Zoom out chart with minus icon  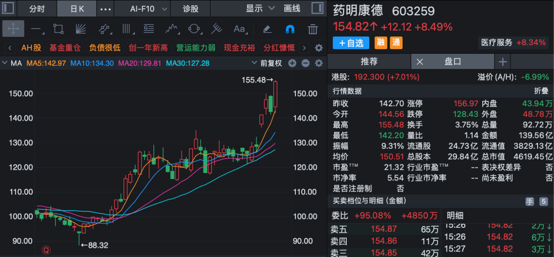[x=305, y=64]
